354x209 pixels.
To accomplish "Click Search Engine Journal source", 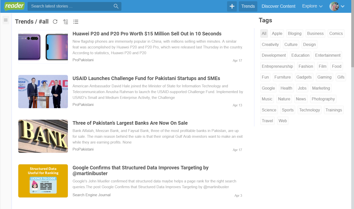I will [x=91, y=195].
